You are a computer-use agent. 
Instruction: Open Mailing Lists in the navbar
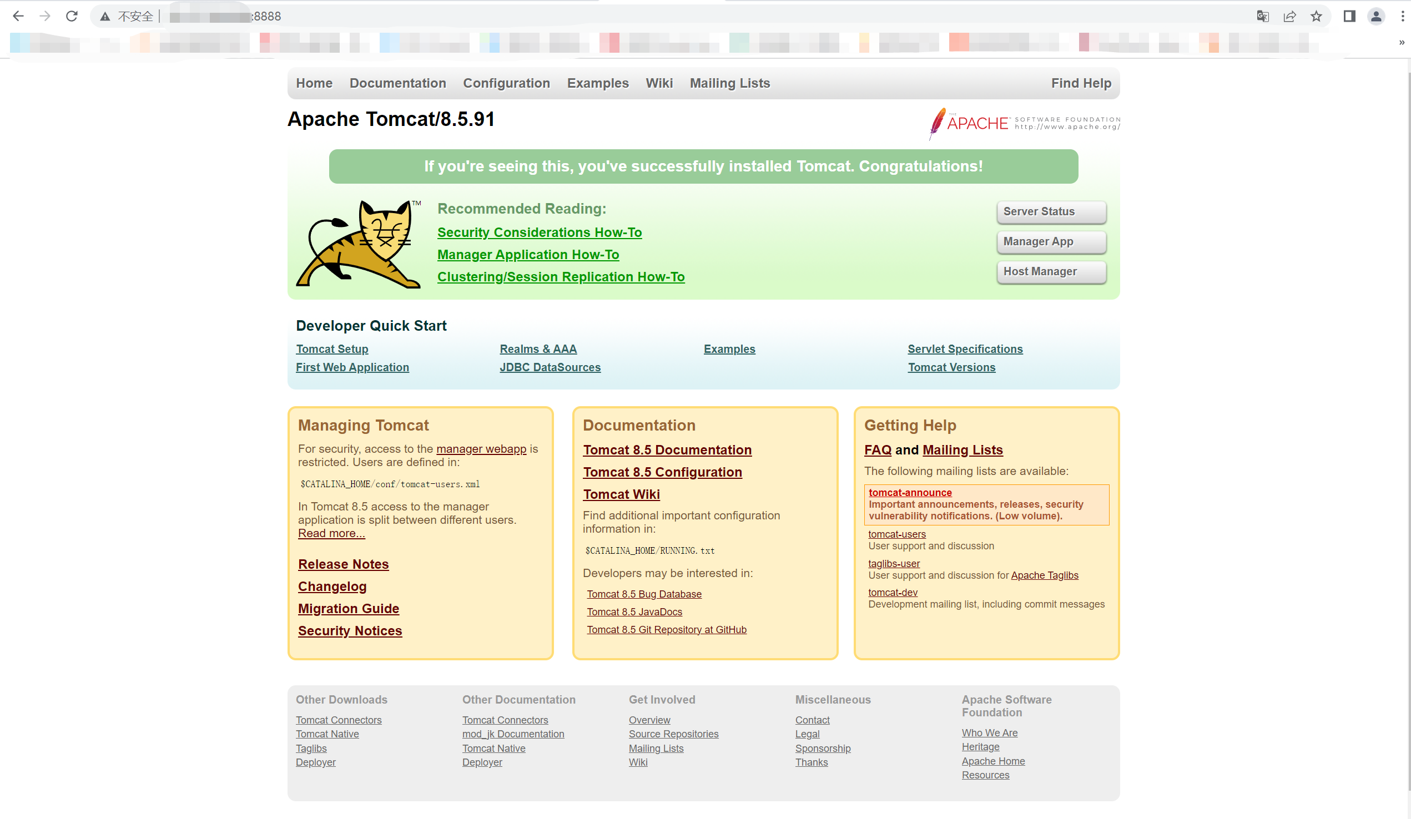[729, 83]
